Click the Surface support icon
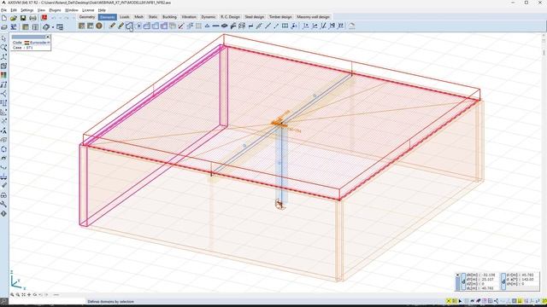The height and width of the screenshot is (307, 547). pos(224,26)
